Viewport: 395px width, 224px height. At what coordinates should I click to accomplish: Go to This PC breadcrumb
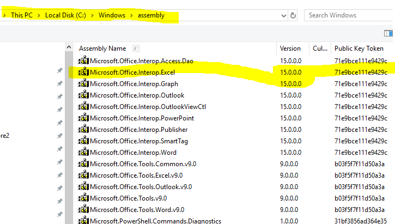(x=22, y=15)
